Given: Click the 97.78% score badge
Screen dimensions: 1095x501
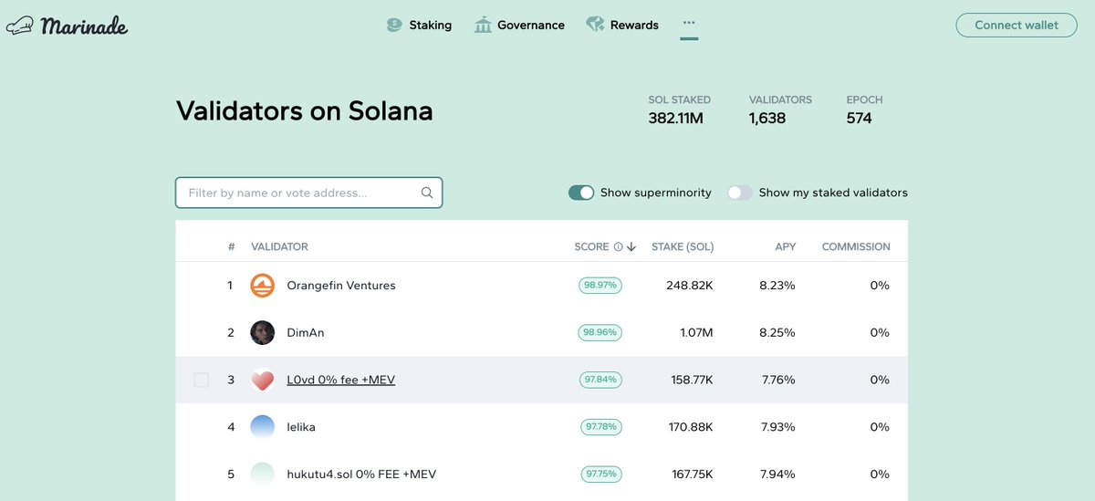Looking at the screenshot, I should click(x=600, y=427).
